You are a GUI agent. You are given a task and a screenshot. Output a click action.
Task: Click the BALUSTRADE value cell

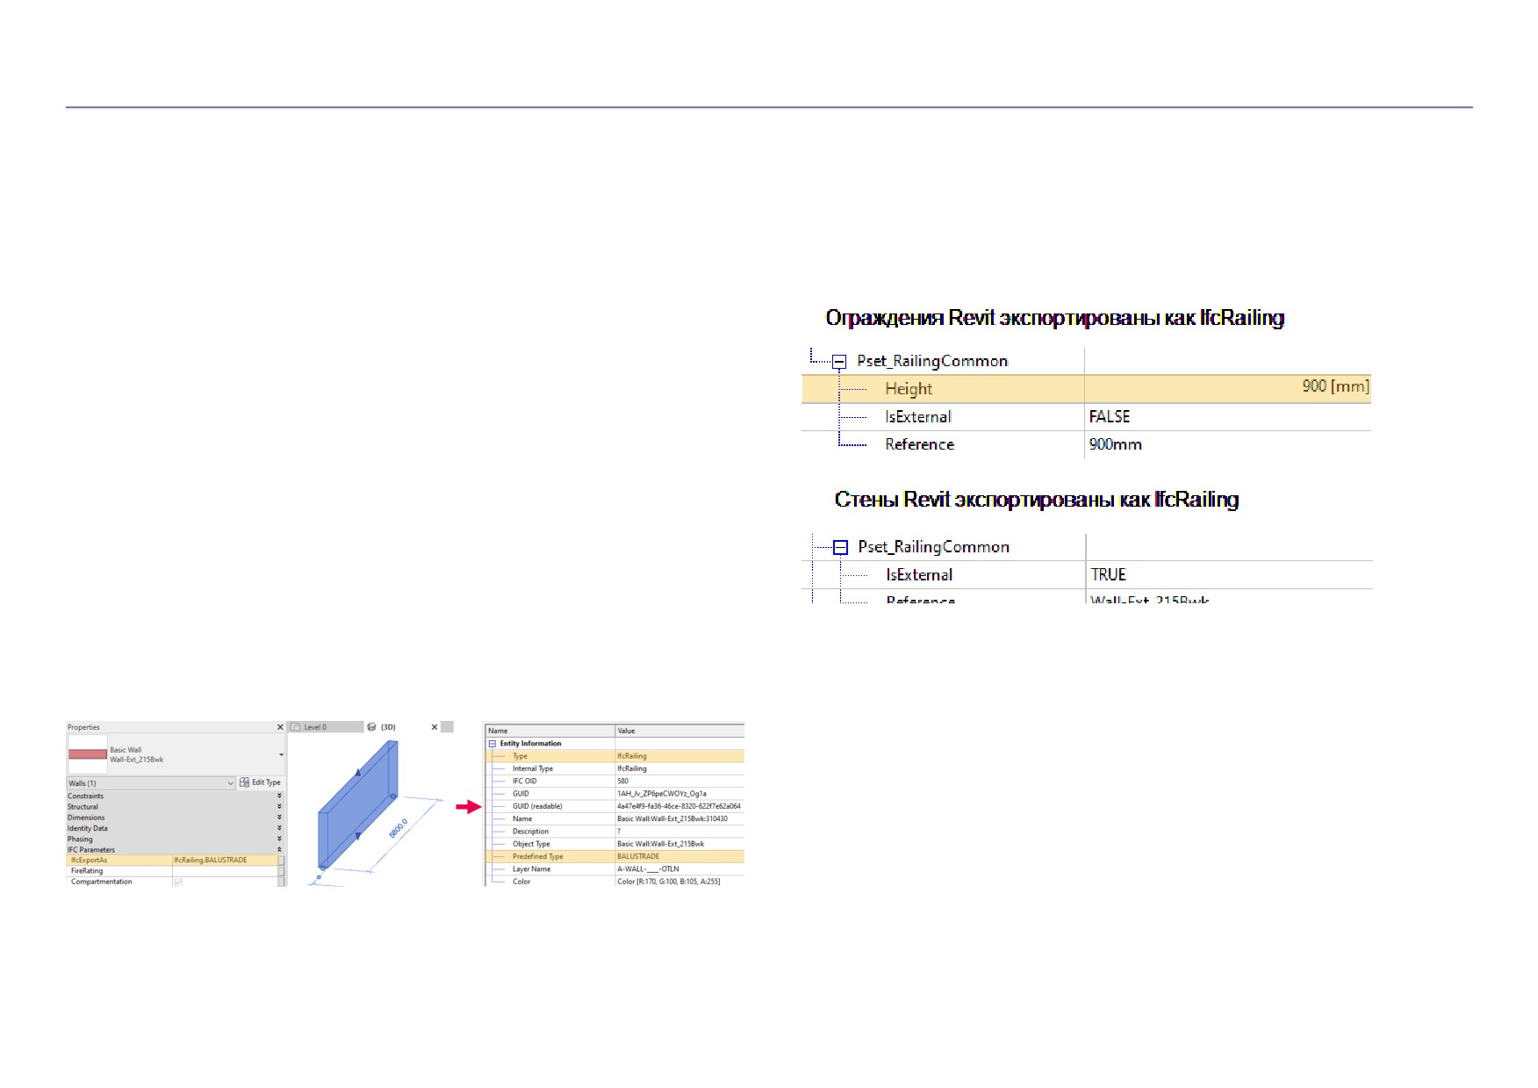pos(679,856)
